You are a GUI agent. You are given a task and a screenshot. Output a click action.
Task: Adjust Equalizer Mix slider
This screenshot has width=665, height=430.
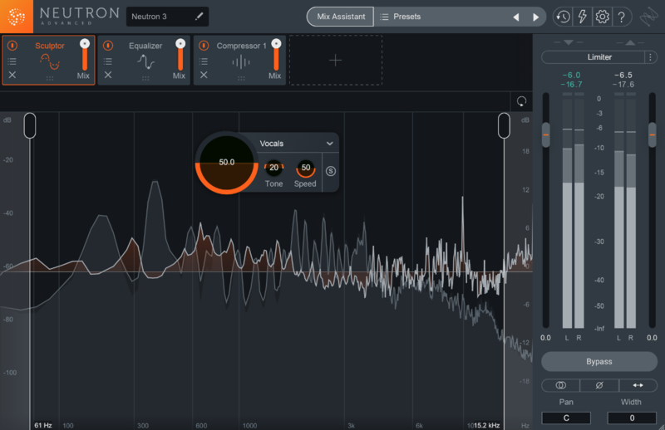click(x=180, y=55)
